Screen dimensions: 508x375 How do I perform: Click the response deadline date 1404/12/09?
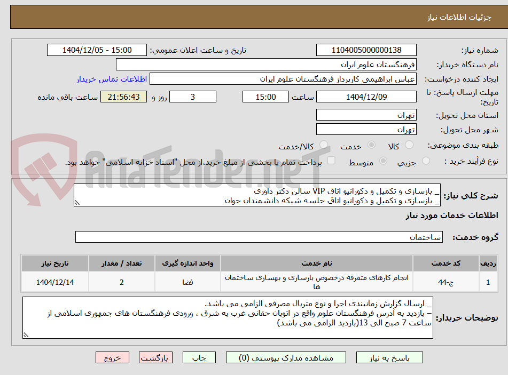366,97
